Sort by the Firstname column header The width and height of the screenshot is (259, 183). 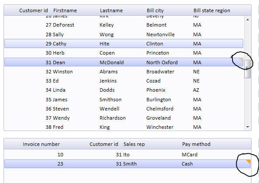[65, 10]
